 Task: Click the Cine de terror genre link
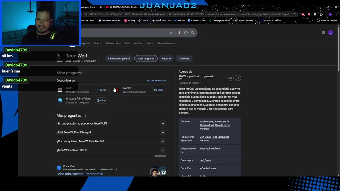(222, 125)
